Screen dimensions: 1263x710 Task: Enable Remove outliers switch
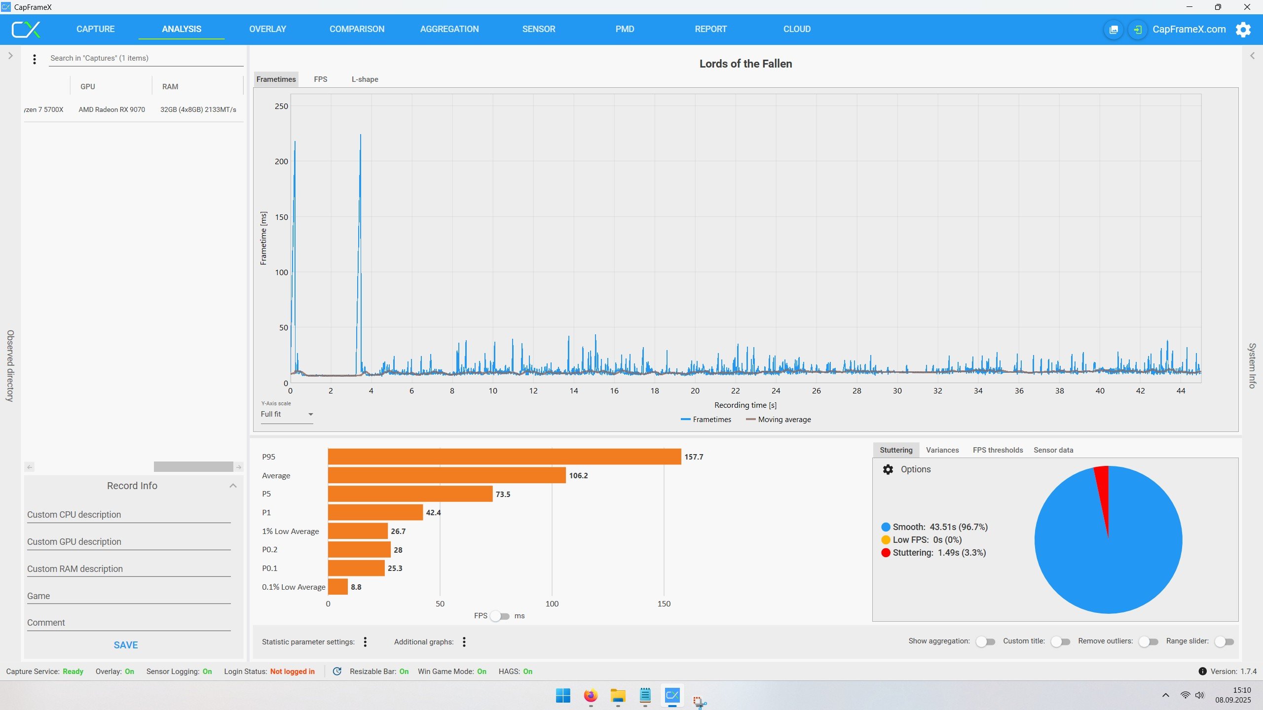[x=1148, y=641]
